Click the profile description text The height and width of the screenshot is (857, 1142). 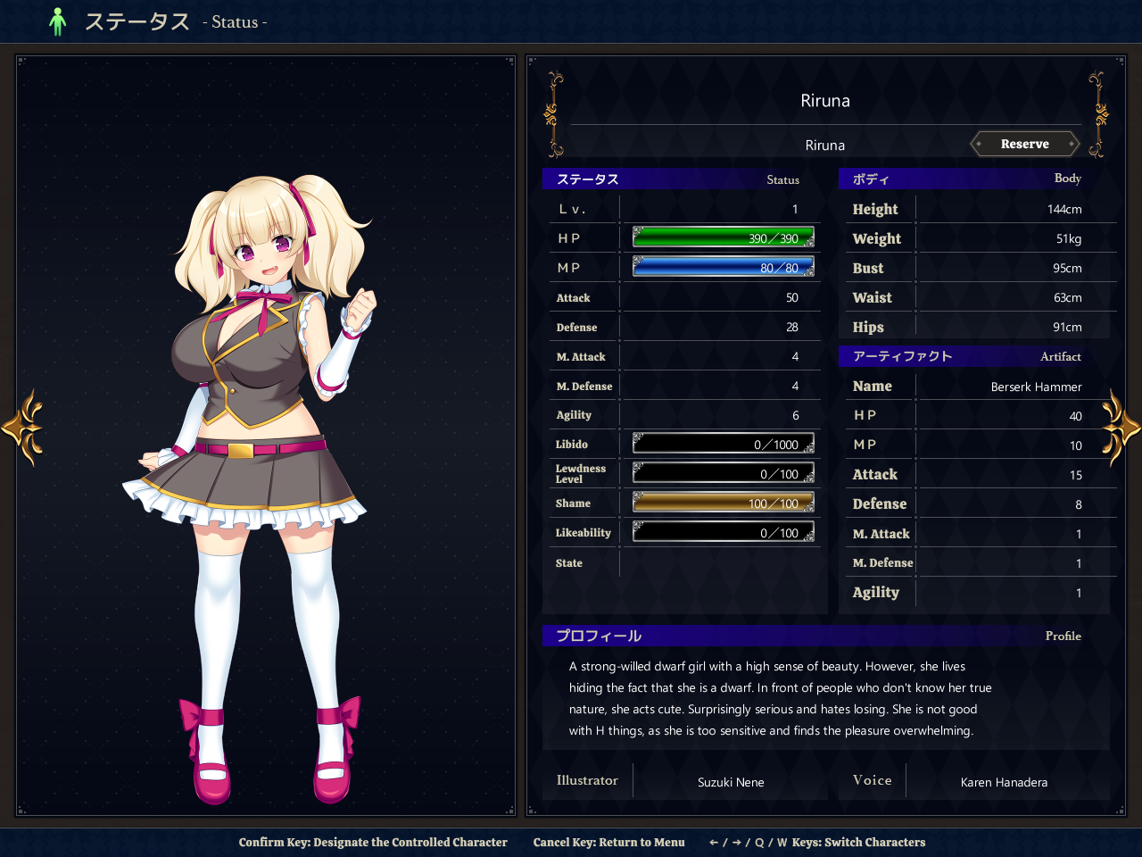click(x=781, y=698)
